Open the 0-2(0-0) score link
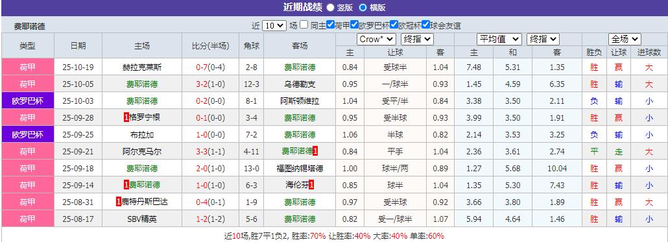Screen dimensions: 668x242 211,101
